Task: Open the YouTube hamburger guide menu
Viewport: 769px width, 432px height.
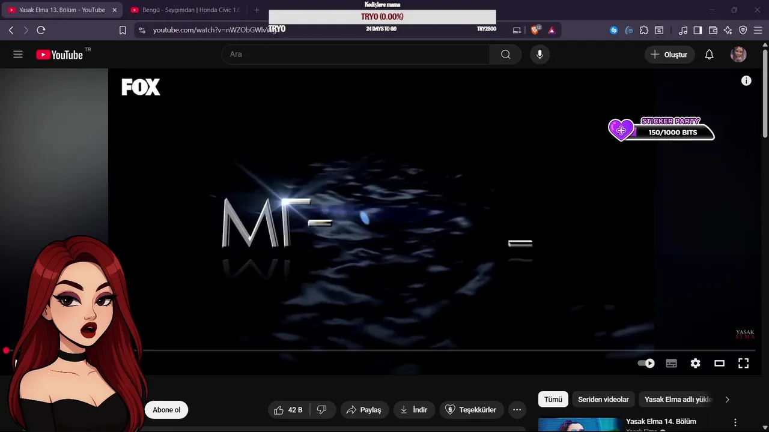Action: click(18, 55)
